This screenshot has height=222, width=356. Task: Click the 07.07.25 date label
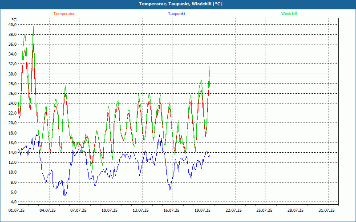78,210
